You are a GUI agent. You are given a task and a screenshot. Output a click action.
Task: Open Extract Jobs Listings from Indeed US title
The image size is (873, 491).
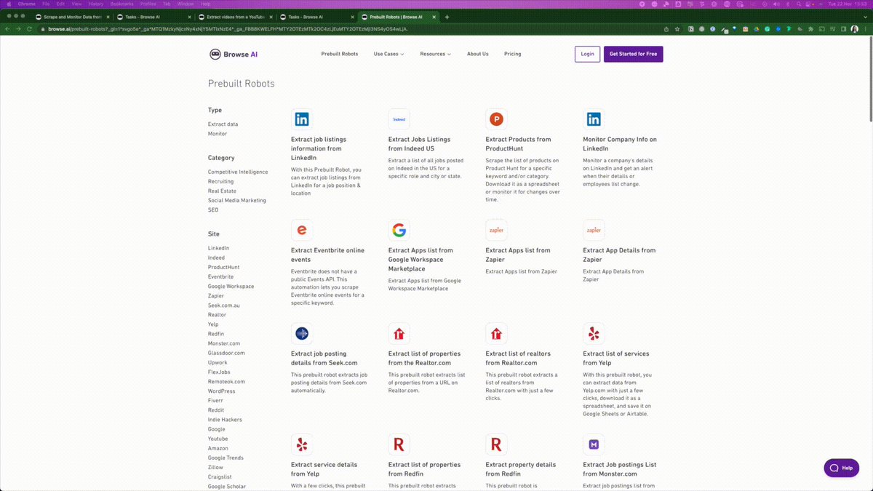pos(419,144)
